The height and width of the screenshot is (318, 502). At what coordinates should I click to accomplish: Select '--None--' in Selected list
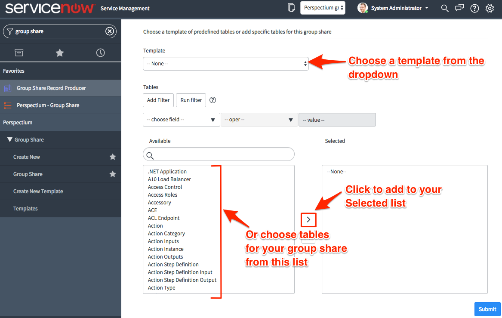click(x=336, y=172)
